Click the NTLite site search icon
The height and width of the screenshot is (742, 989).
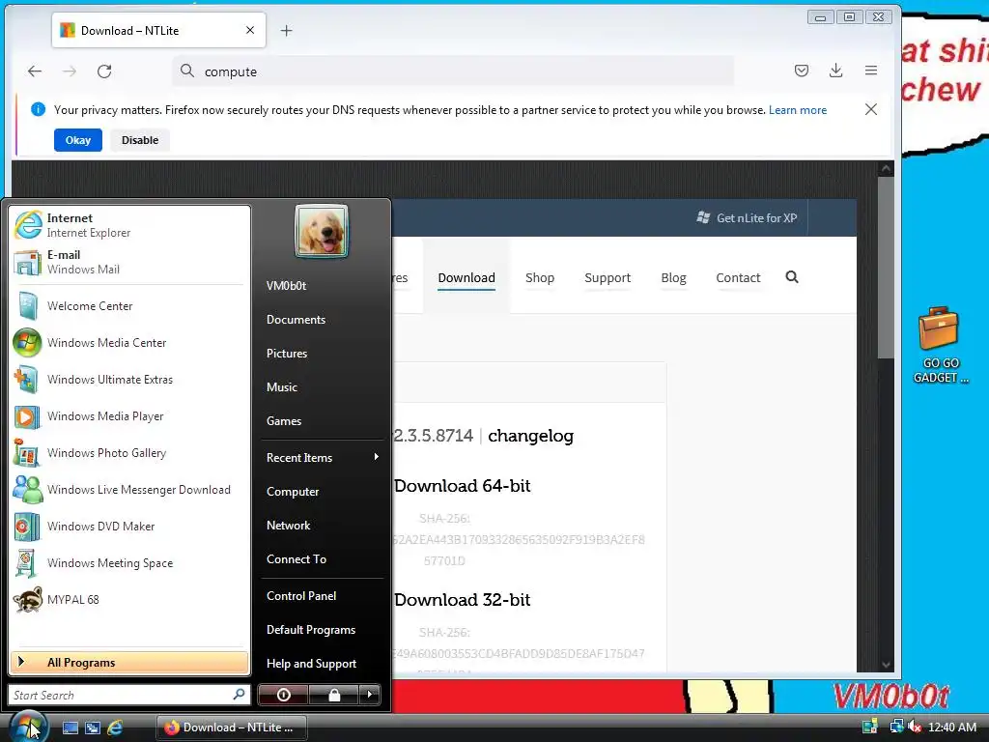[792, 277]
